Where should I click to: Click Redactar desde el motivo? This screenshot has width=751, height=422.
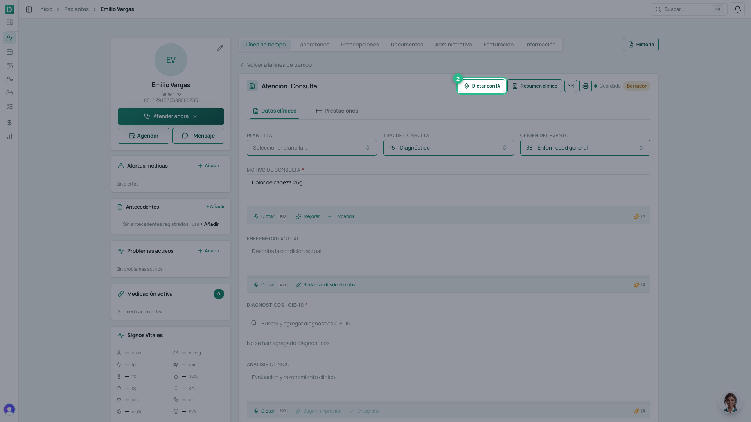[x=327, y=285]
